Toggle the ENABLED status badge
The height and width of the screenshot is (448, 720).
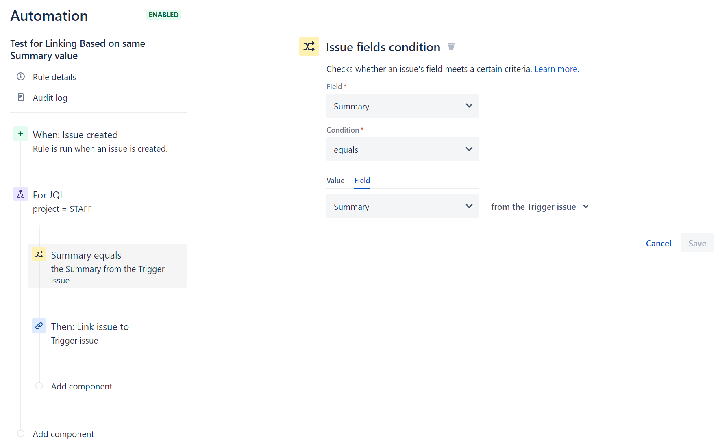(x=163, y=14)
